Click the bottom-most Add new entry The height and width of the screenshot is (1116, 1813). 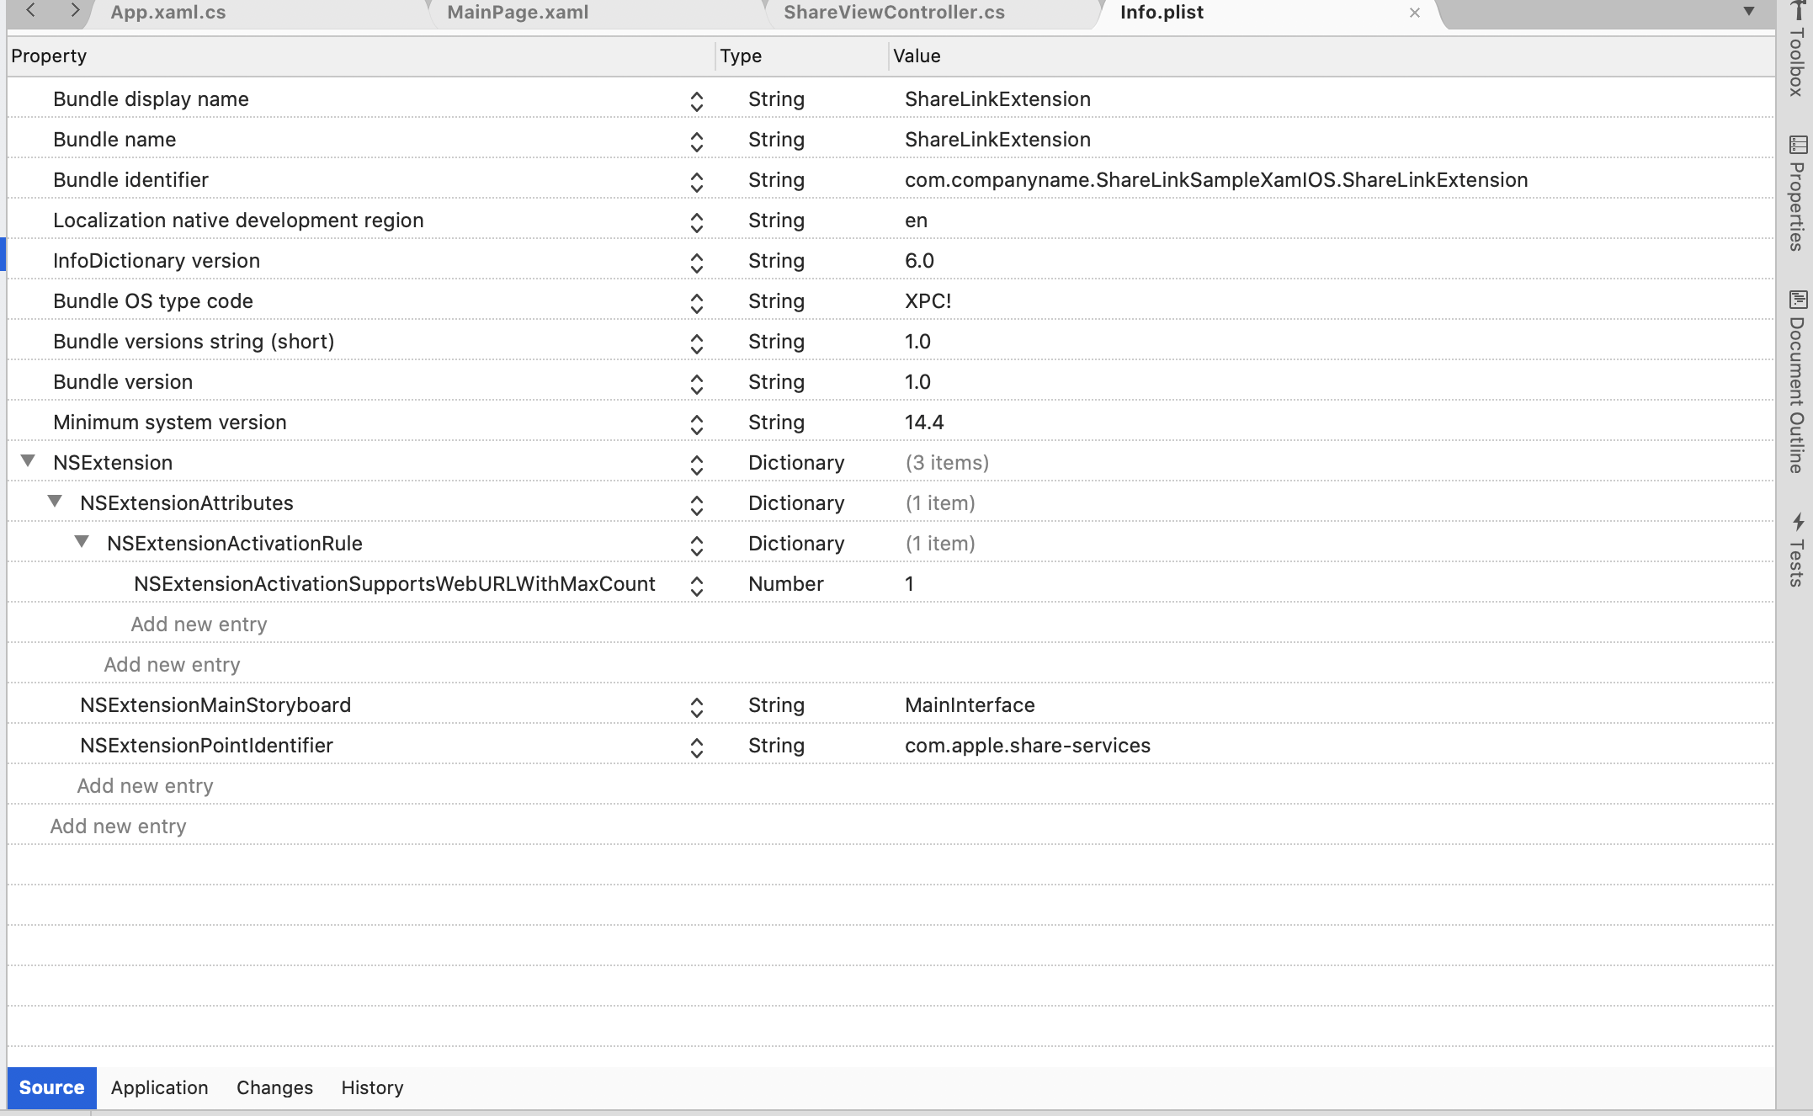(x=118, y=826)
